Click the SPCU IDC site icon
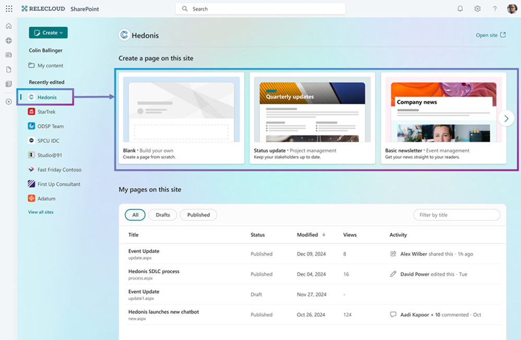This screenshot has width=521, height=340. (32, 140)
